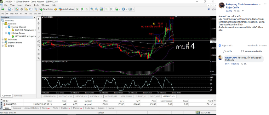The image size is (269, 115).
Task: Open the Templates dropdown arrow
Action: [x=133, y=9]
